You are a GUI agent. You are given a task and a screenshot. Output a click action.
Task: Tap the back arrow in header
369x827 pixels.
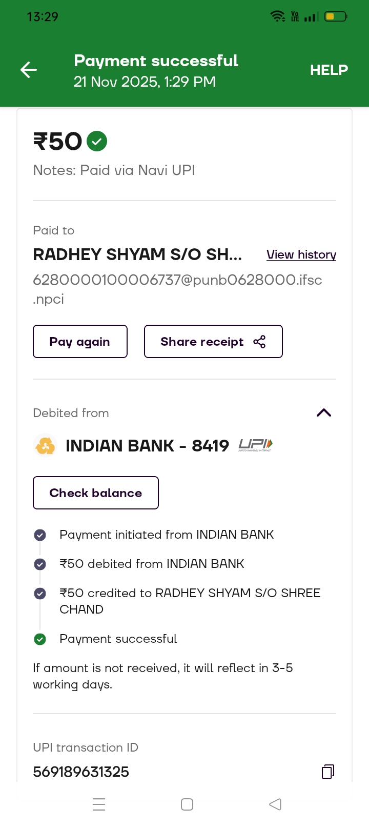(29, 70)
